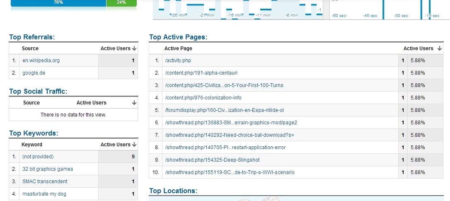Click the SMAC transcendent keyword

point(45,182)
